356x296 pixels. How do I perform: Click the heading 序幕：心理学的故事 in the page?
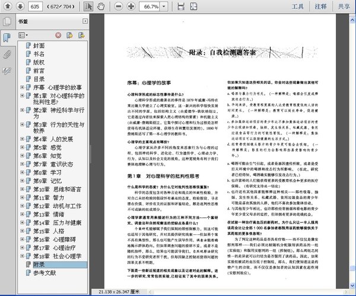coord(149,83)
